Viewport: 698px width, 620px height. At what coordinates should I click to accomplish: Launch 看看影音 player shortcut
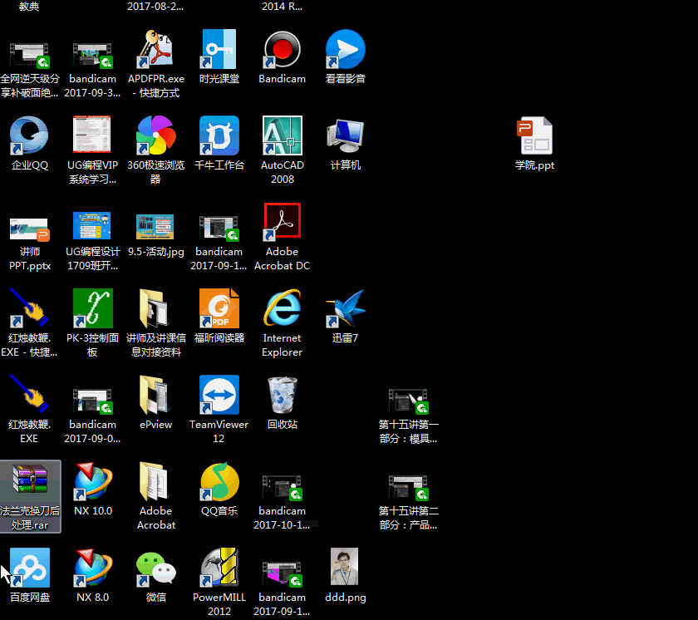tap(346, 57)
